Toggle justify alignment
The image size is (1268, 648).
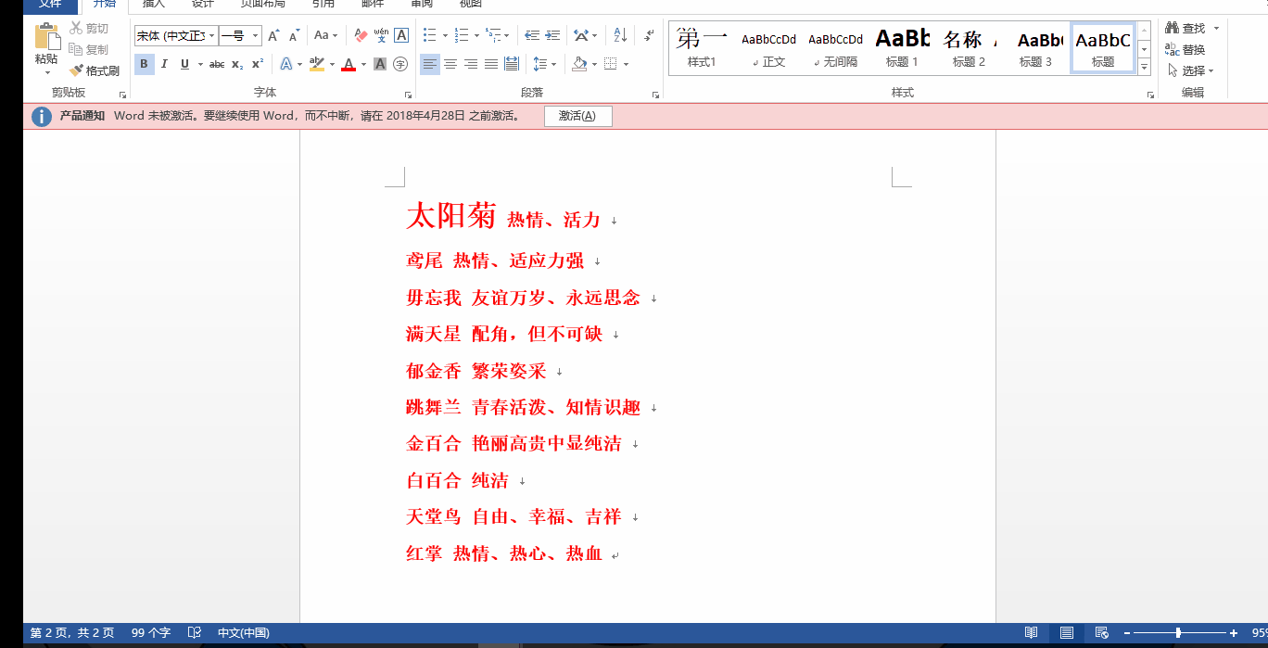click(x=491, y=64)
